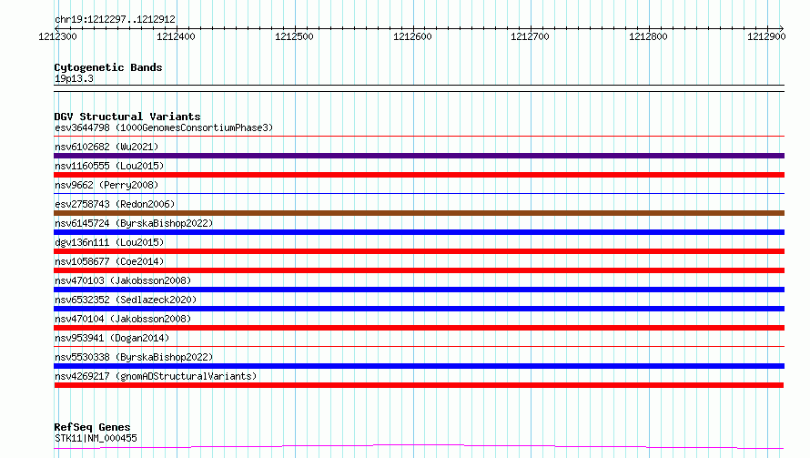Click the magenta STK11 gene line
The height and width of the screenshot is (458, 810).
click(419, 446)
